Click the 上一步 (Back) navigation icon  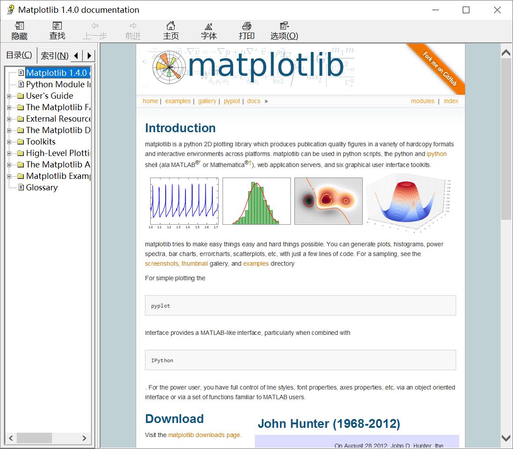click(x=95, y=30)
